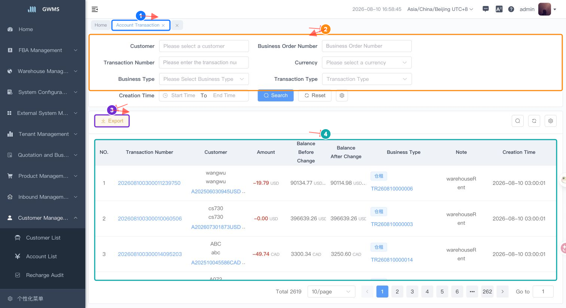Image resolution: width=566 pixels, height=308 pixels.
Task: Open the timezone Asia/China/Beijing dropdown
Action: click(x=440, y=9)
